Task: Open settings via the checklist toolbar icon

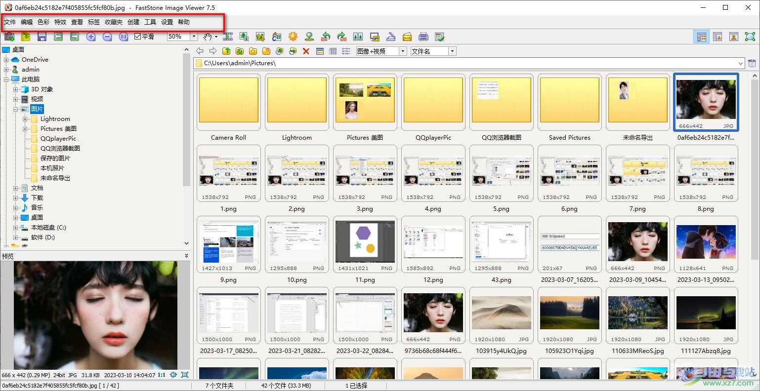Action: (439, 37)
